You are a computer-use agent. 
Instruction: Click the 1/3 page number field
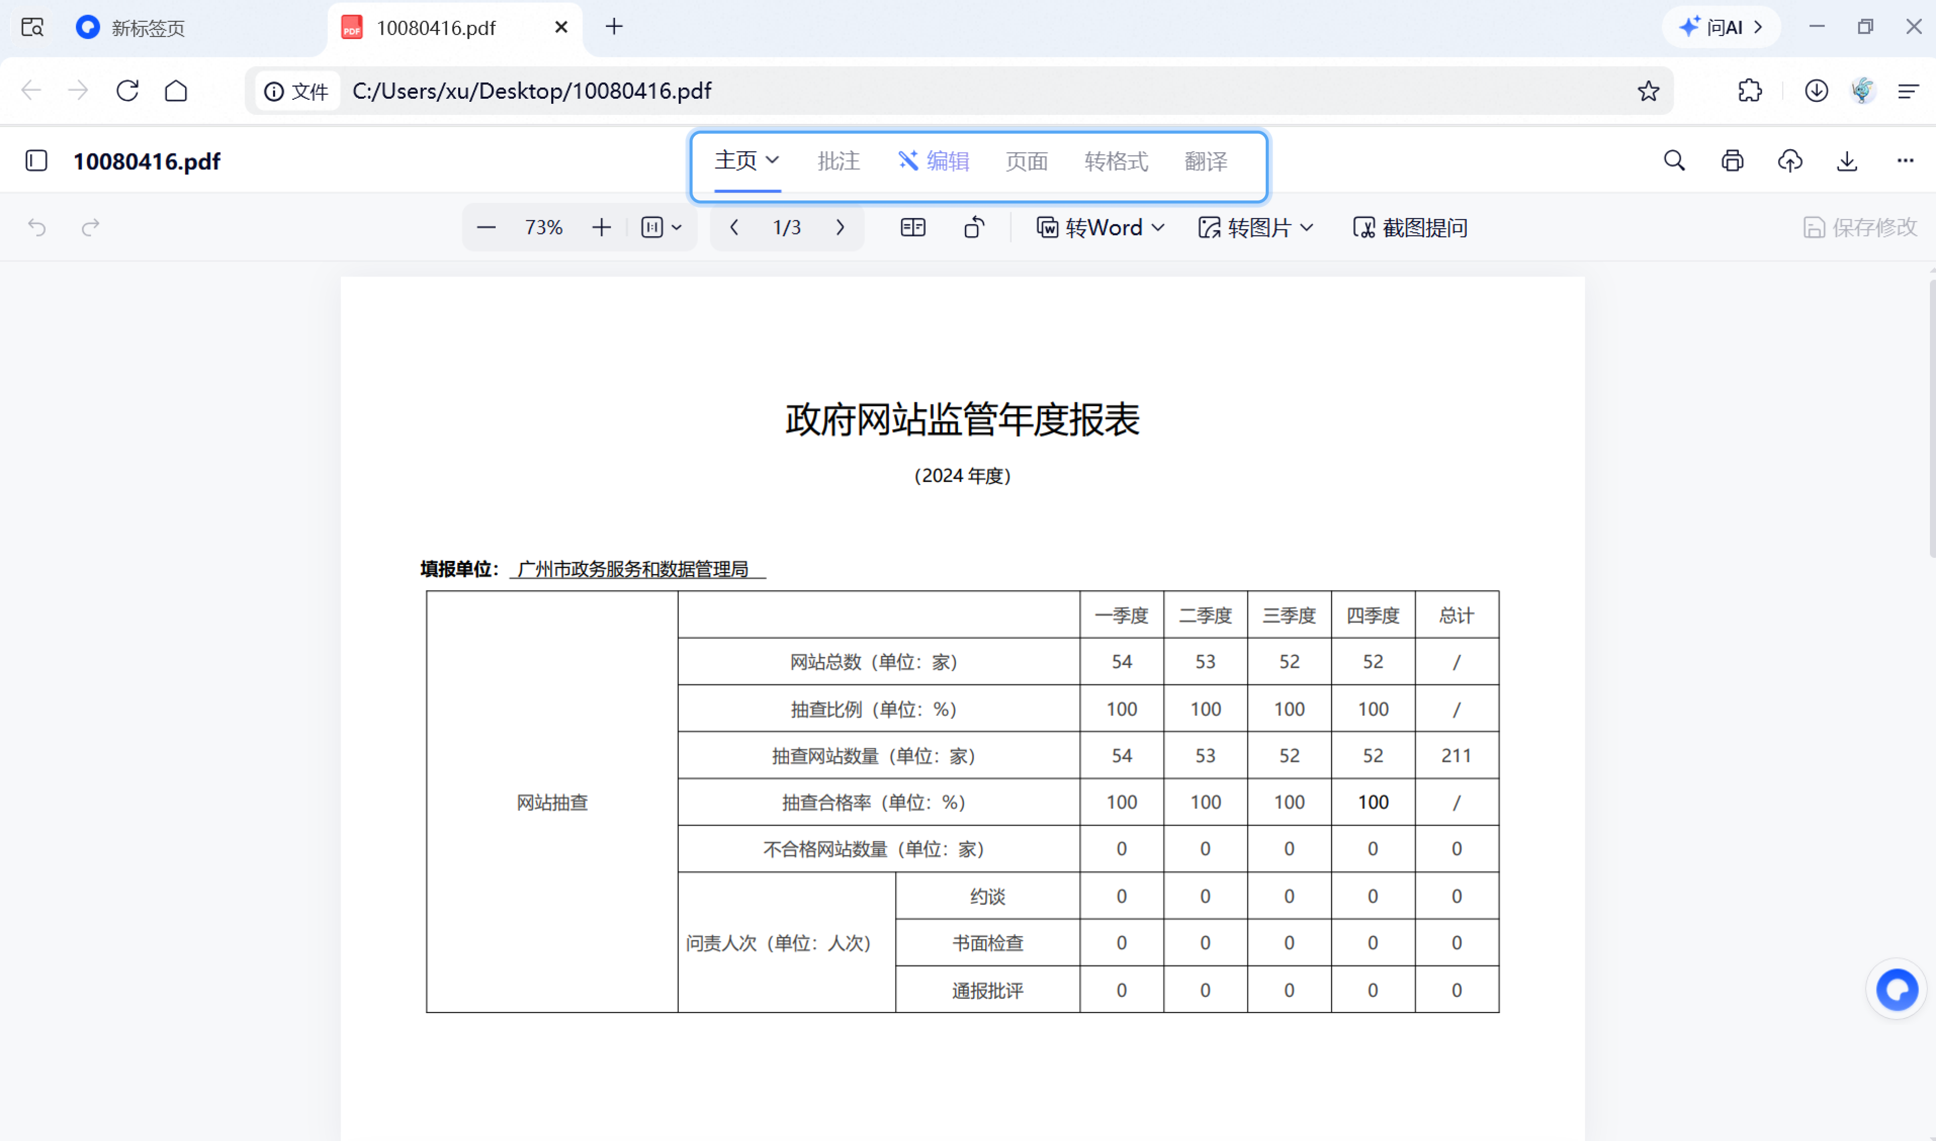tap(787, 228)
